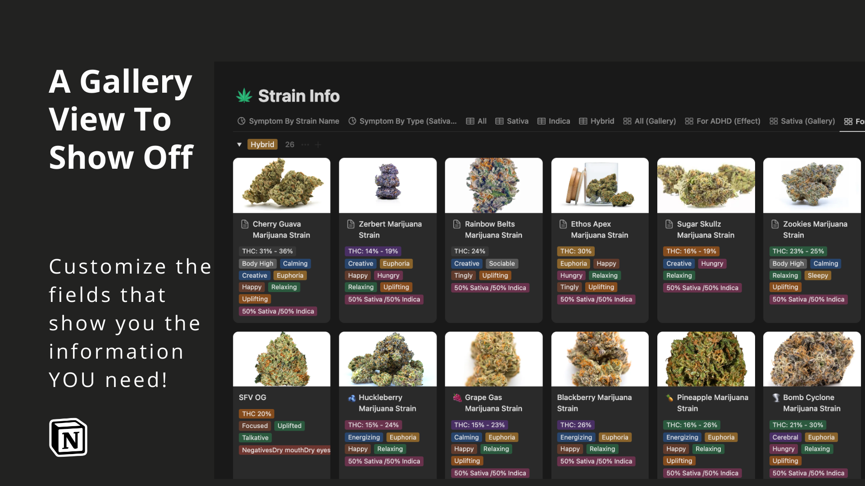Click the Body High tag on Zookies card
The height and width of the screenshot is (486, 865).
coord(788,264)
